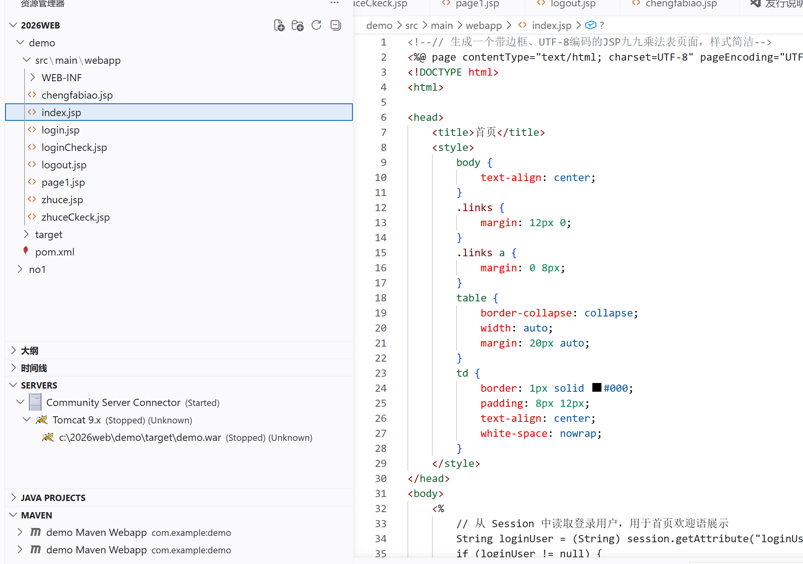Collapse the src\main\webapp folder
The width and height of the screenshot is (803, 564).
[27, 60]
